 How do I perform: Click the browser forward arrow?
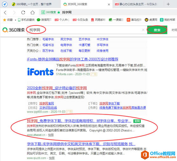pyautogui.click(x=14, y=12)
